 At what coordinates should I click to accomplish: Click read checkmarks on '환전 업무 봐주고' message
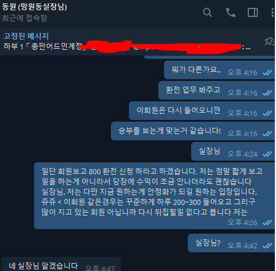[268, 93]
